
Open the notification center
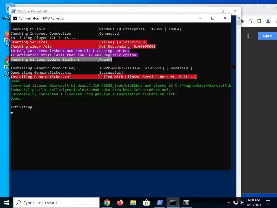coord(268,203)
